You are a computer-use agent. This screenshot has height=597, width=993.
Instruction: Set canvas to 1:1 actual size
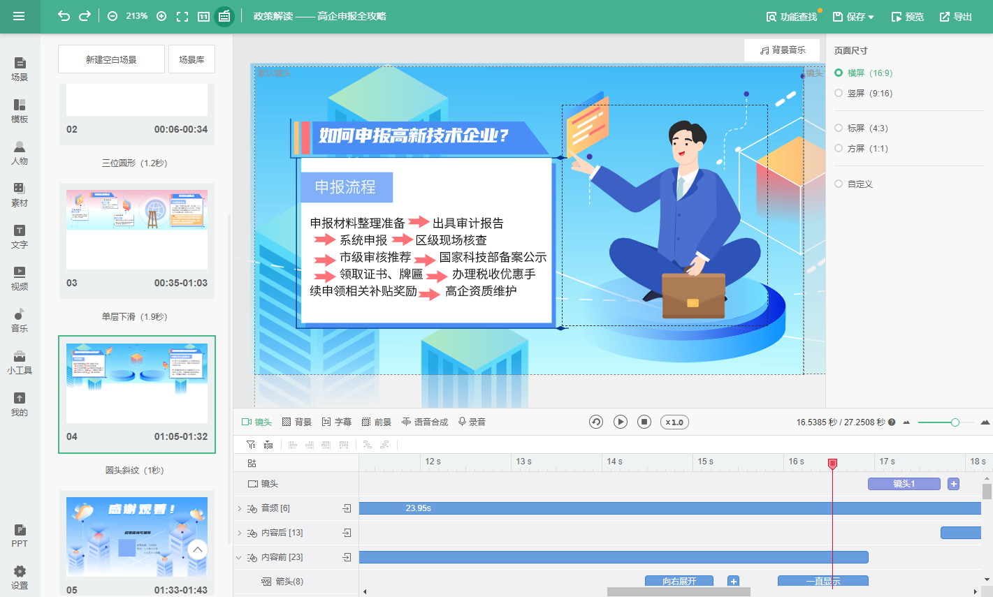pyautogui.click(x=203, y=16)
